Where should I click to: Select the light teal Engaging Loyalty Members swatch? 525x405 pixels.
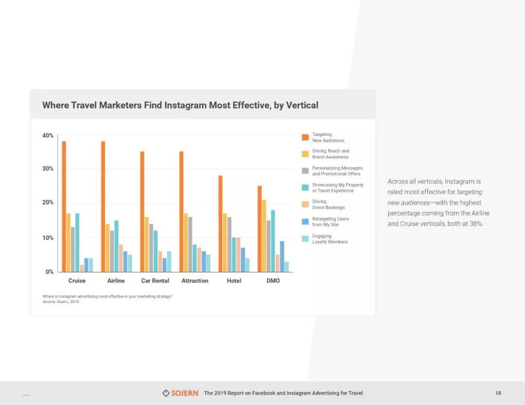click(305, 238)
